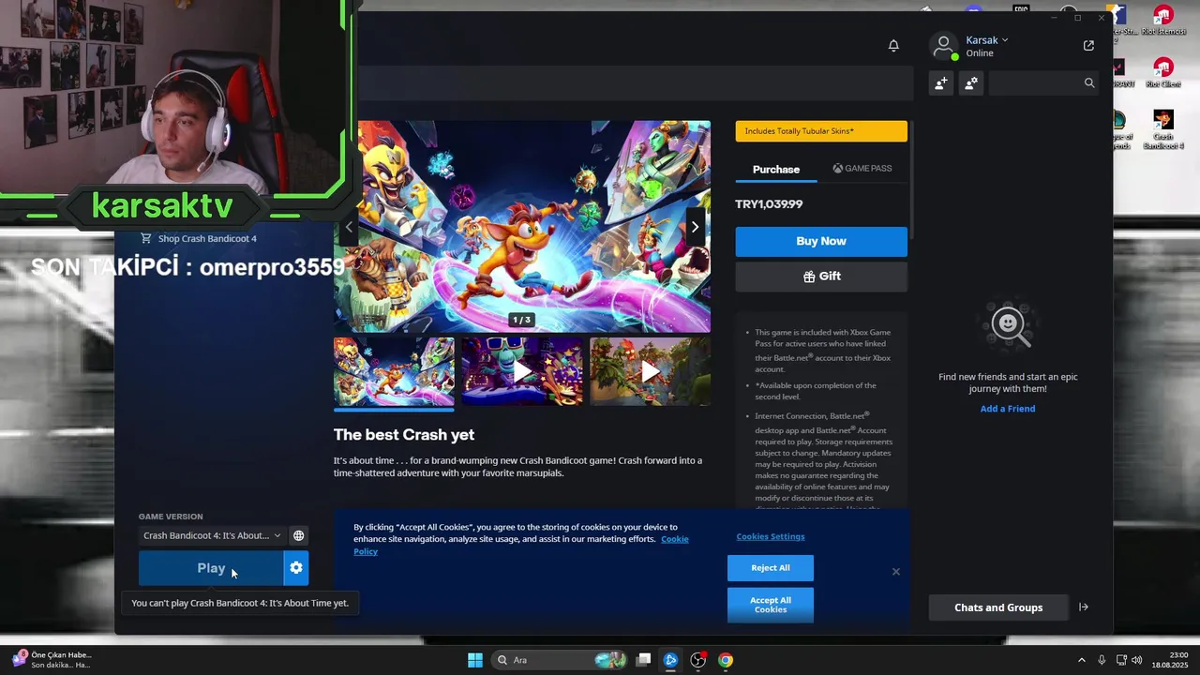This screenshot has width=1200, height=675.
Task: Click the add friend icon button
Action: [940, 82]
